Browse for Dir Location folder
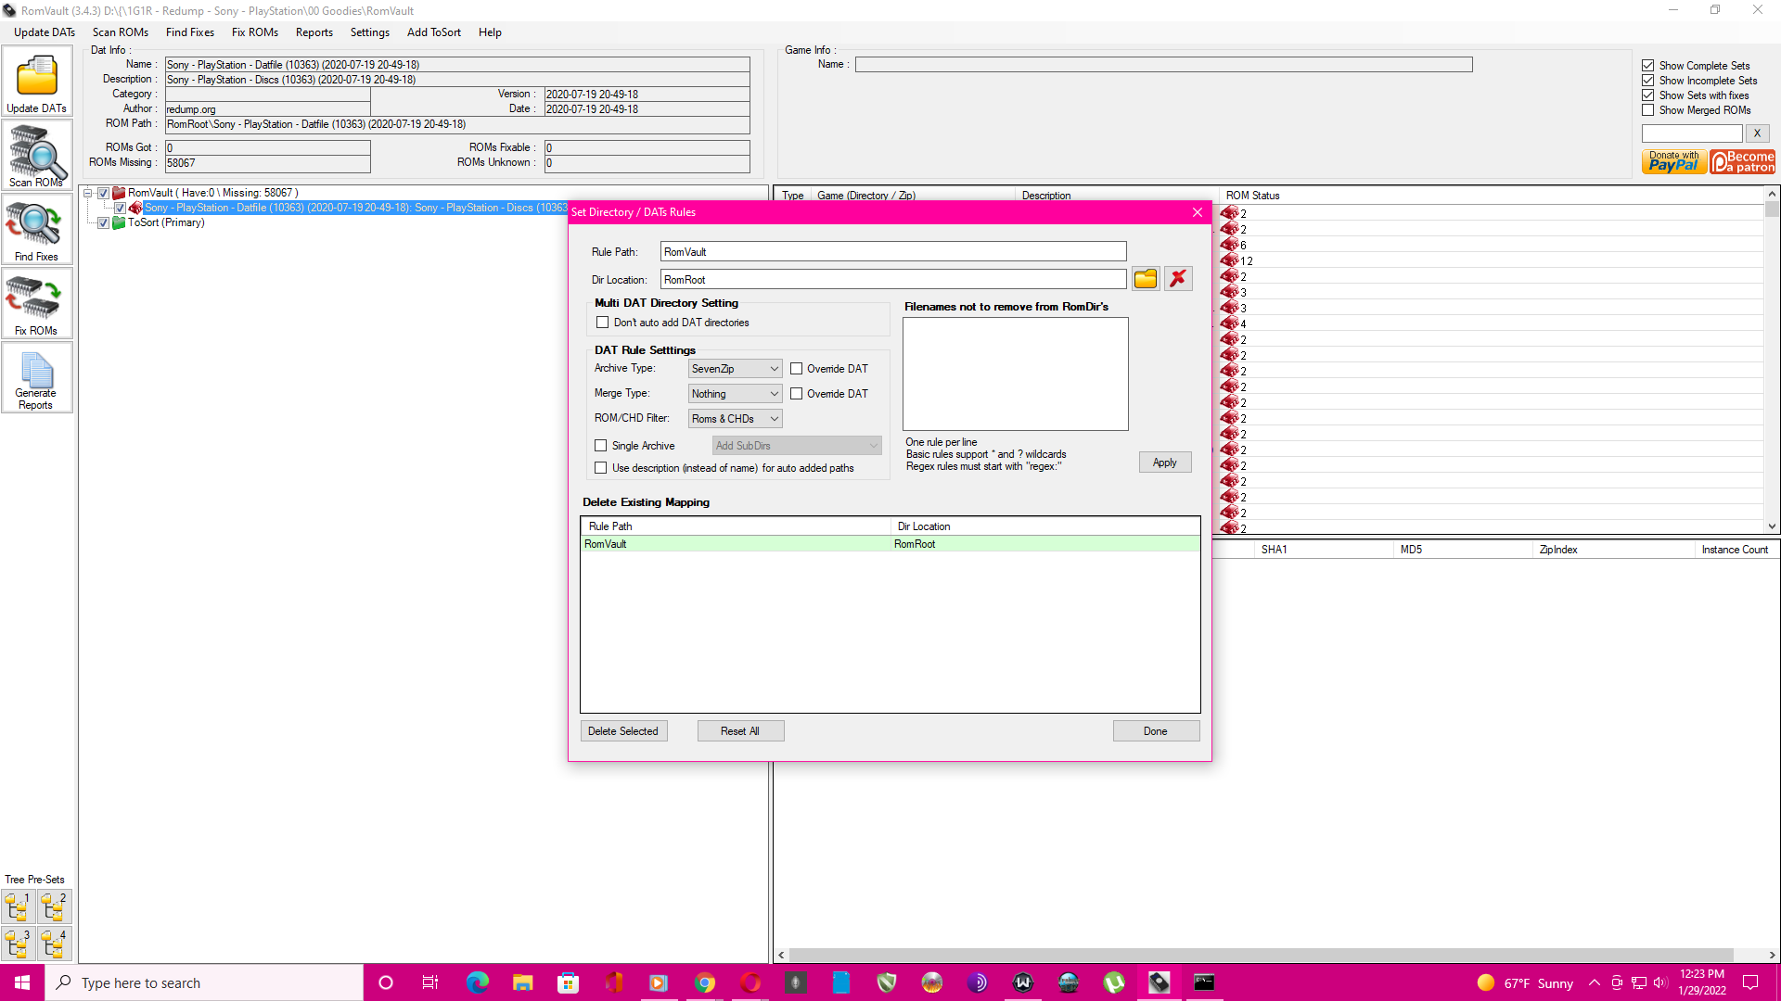This screenshot has width=1781, height=1001. point(1146,279)
